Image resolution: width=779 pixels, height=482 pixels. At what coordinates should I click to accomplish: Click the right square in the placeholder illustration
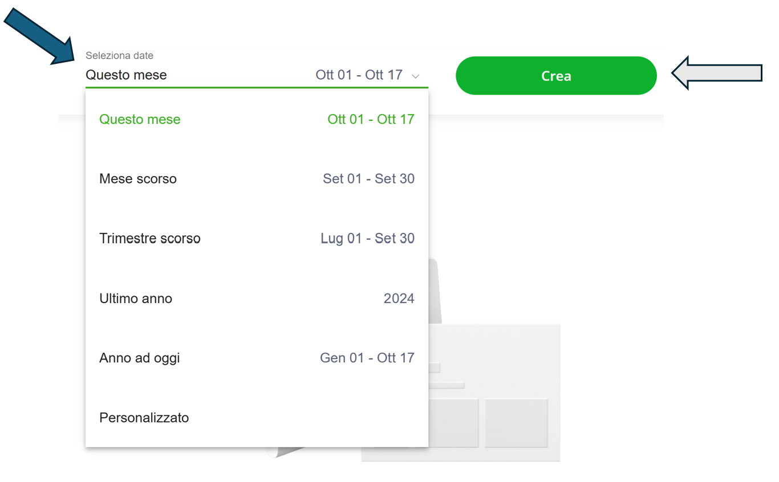click(516, 423)
